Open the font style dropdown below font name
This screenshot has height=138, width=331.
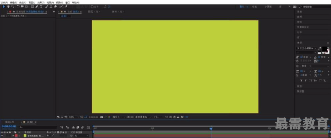[306, 52]
